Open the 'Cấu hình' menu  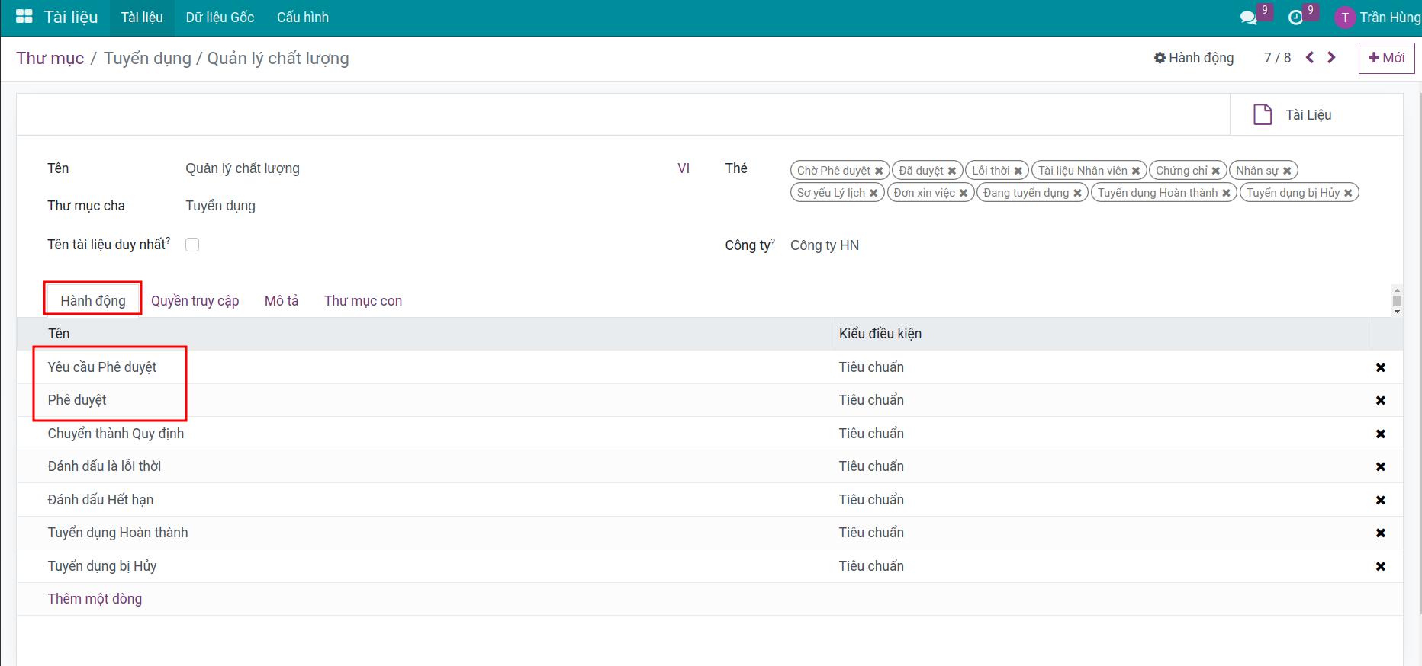(x=303, y=18)
